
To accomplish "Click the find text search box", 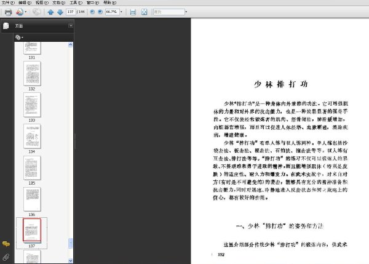I will point(169,12).
